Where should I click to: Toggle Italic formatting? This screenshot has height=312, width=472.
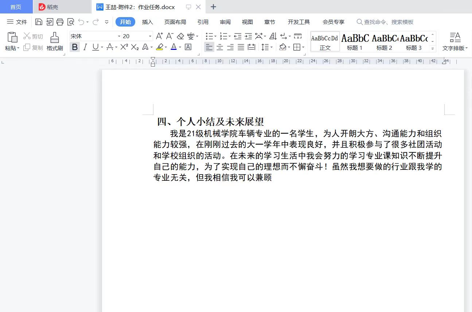(85, 47)
